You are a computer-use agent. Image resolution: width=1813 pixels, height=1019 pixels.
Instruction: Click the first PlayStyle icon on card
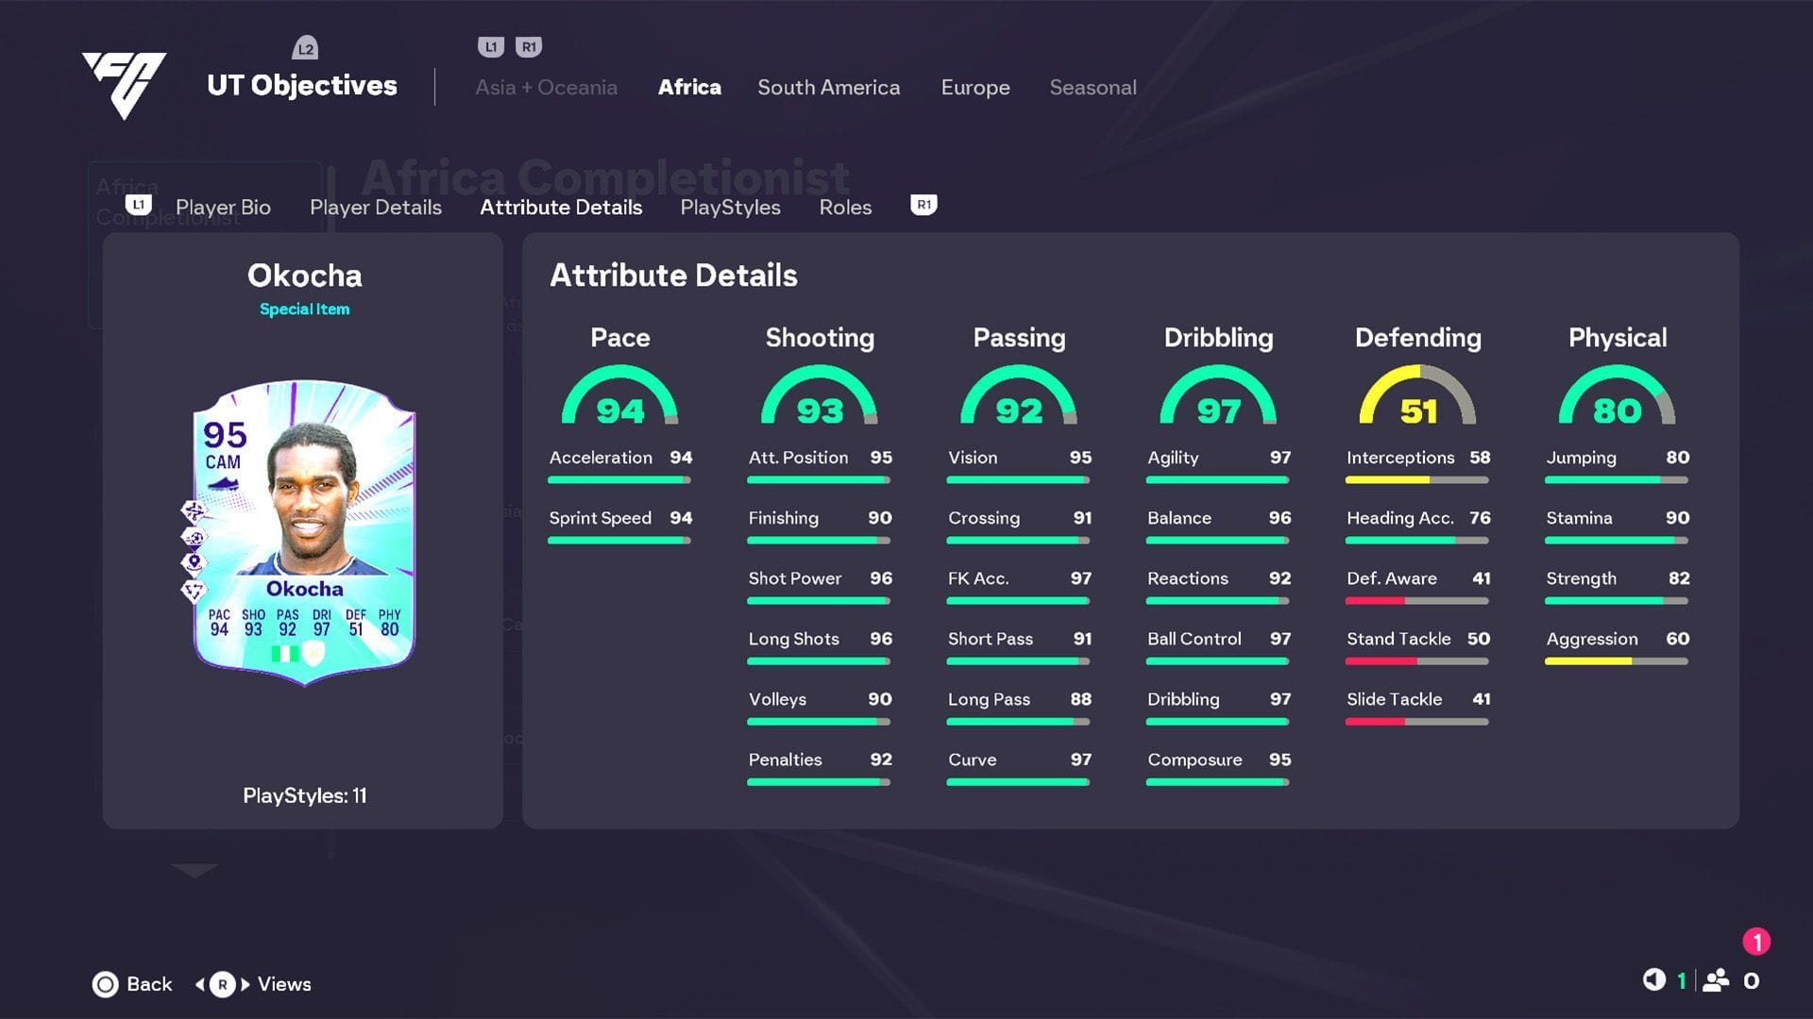coord(194,511)
